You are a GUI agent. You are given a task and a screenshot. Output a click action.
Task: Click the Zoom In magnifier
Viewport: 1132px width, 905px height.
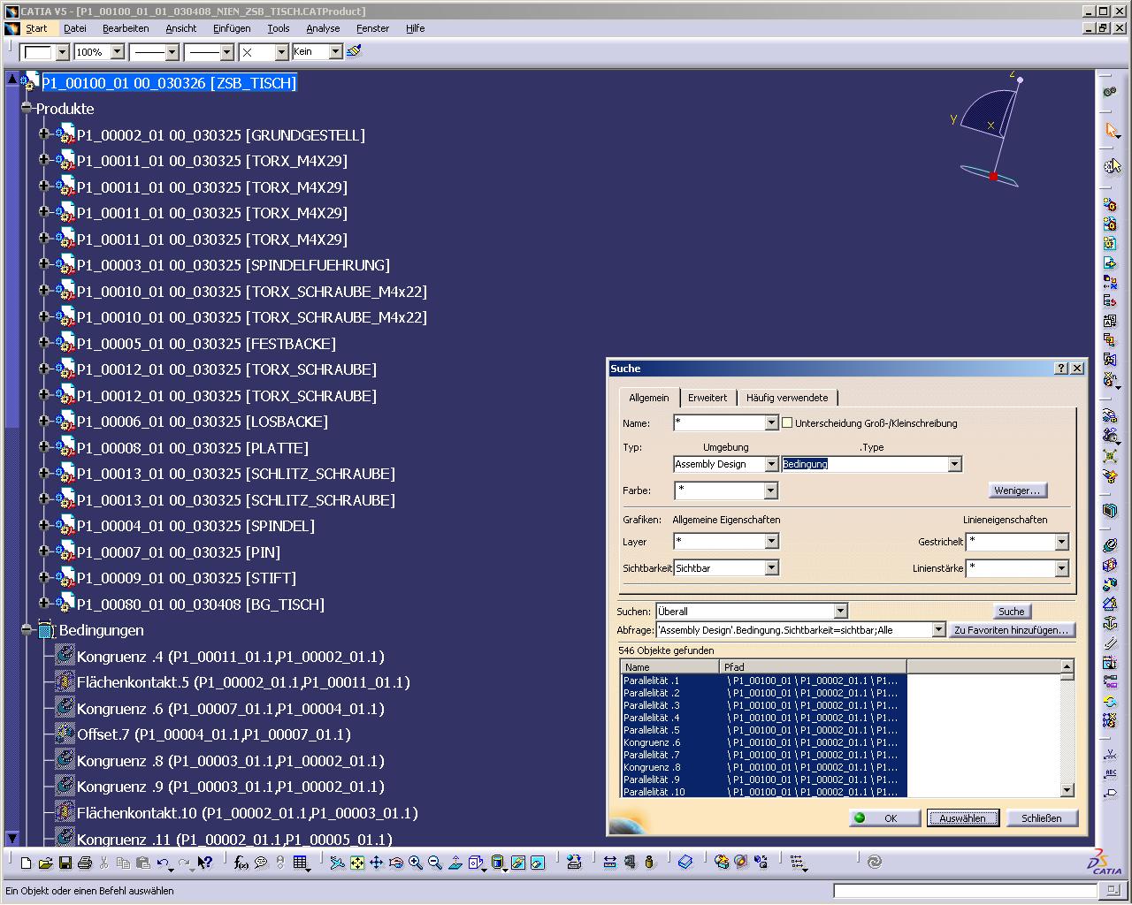(416, 863)
